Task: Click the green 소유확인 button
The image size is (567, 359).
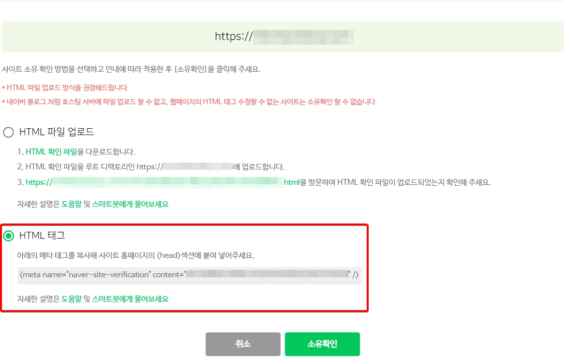Action: pyautogui.click(x=322, y=344)
